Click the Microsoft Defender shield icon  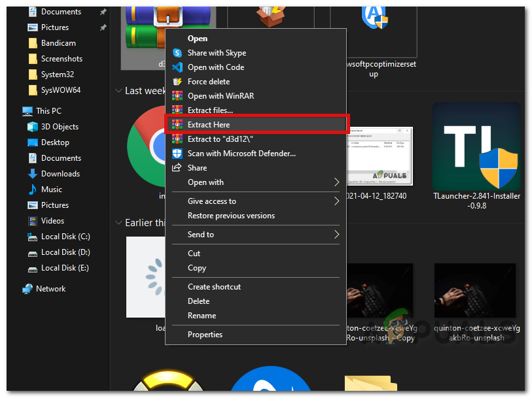(177, 154)
